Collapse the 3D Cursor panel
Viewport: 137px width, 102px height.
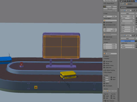point(104,40)
